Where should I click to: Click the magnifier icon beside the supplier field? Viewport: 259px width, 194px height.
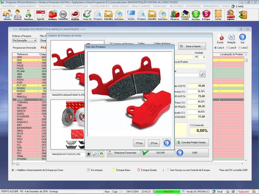click(203, 74)
